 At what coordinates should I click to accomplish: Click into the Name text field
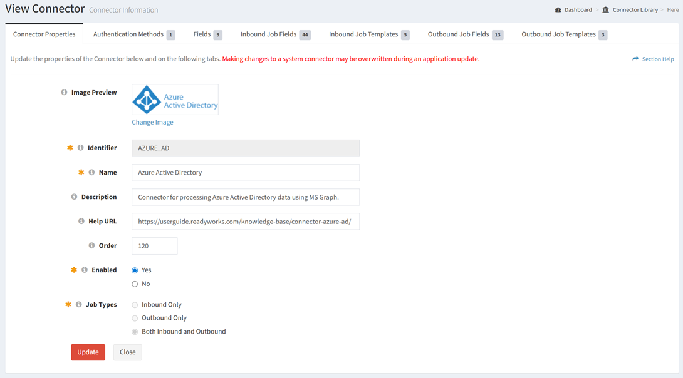[245, 173]
